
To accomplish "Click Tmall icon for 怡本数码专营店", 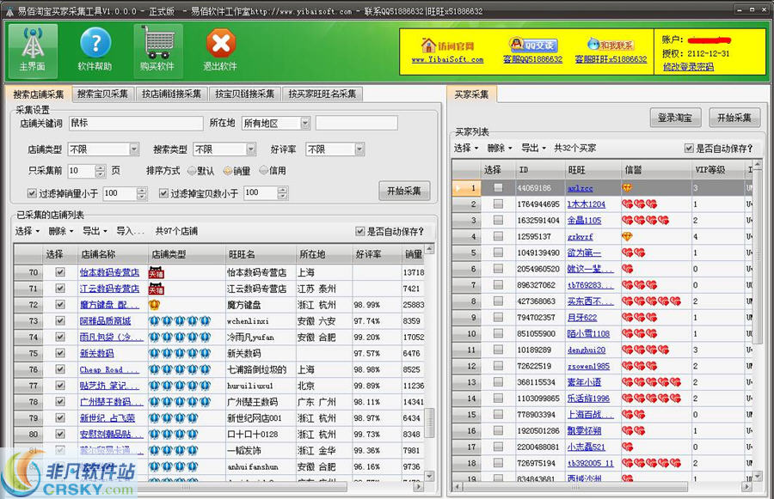I will 157,272.
